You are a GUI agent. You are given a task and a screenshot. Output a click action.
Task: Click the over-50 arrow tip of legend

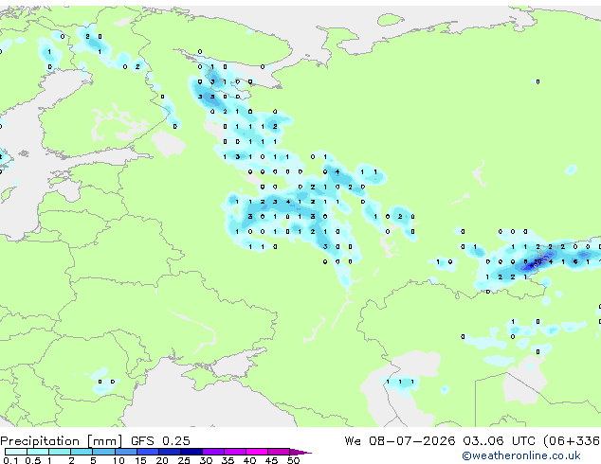click(x=302, y=452)
